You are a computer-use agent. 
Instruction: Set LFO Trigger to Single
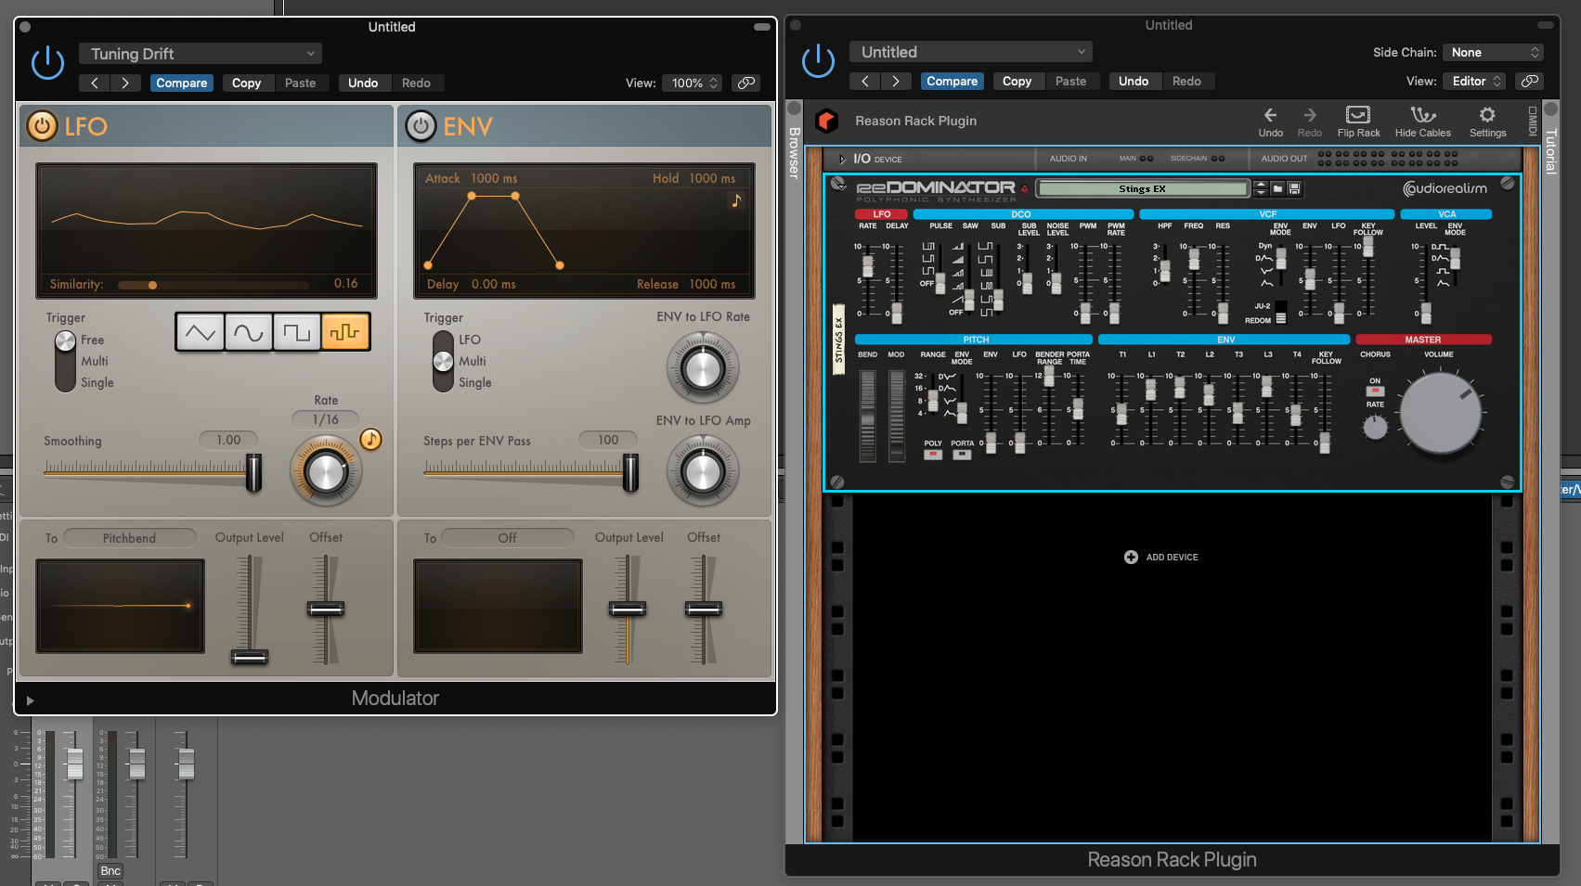(97, 382)
